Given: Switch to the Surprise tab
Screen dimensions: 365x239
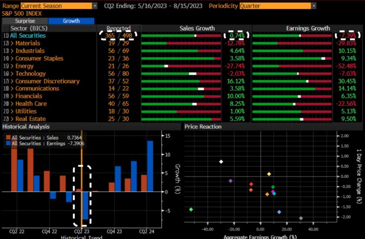Looking at the screenshot, I should click(25, 21).
